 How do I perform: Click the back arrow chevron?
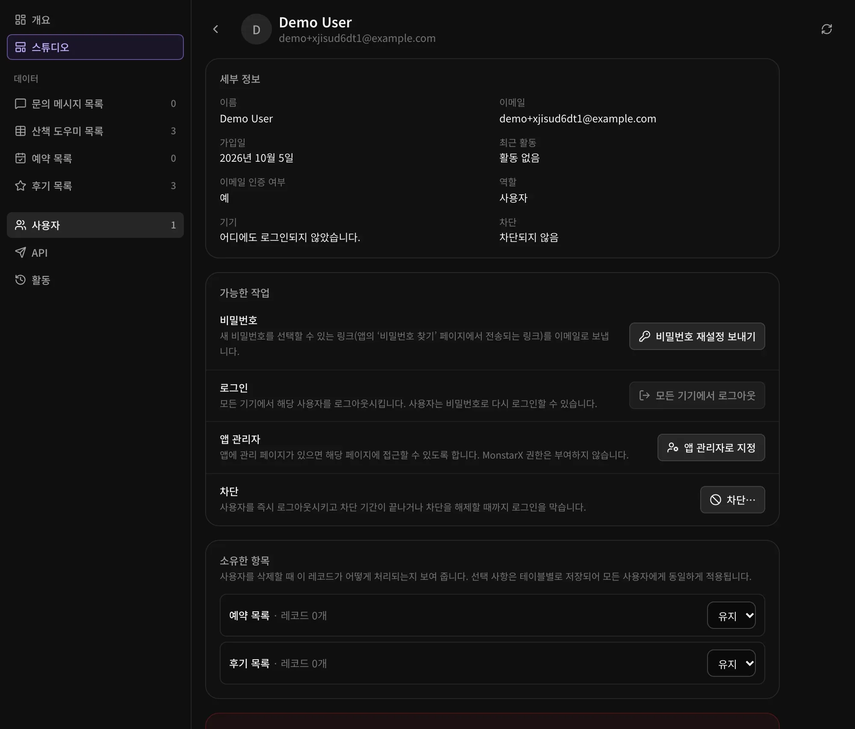pos(215,29)
